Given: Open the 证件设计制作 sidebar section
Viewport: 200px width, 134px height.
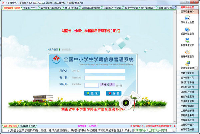Looking at the screenshot, I should pos(187,125).
